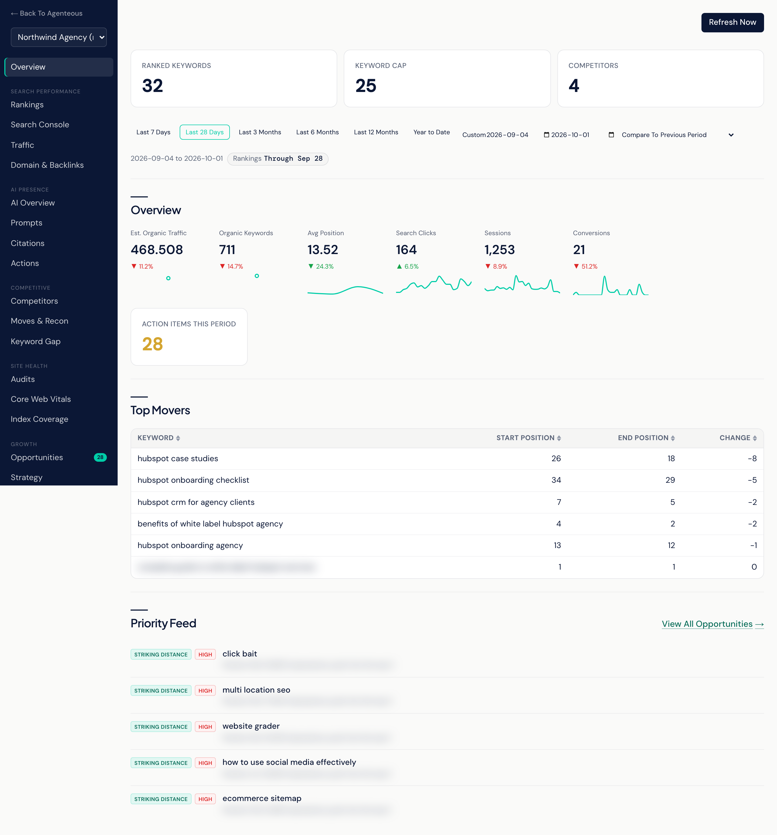Sort by End Position arrows icon
Image resolution: width=777 pixels, height=835 pixels.
click(x=673, y=438)
